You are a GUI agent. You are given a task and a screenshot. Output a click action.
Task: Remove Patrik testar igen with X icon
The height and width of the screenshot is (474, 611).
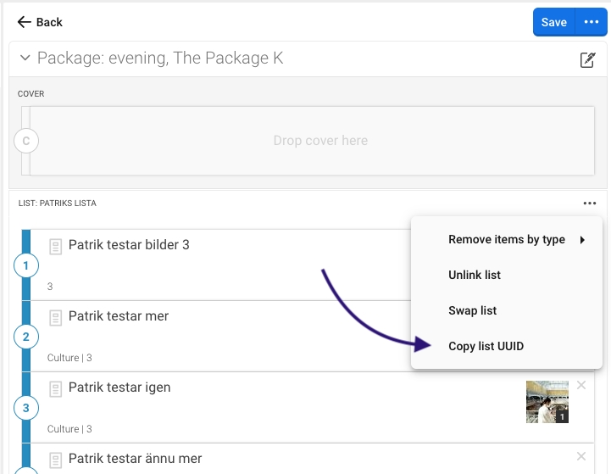click(x=581, y=386)
